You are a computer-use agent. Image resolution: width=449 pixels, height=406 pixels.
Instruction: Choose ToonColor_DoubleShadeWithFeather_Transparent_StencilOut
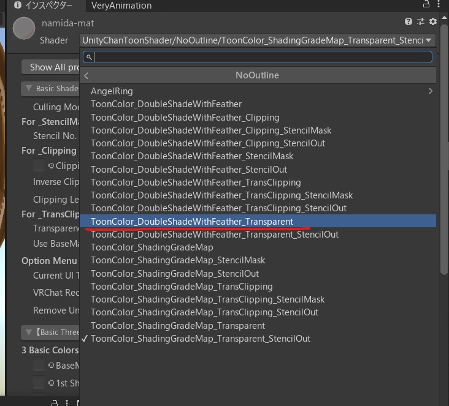pos(258,235)
